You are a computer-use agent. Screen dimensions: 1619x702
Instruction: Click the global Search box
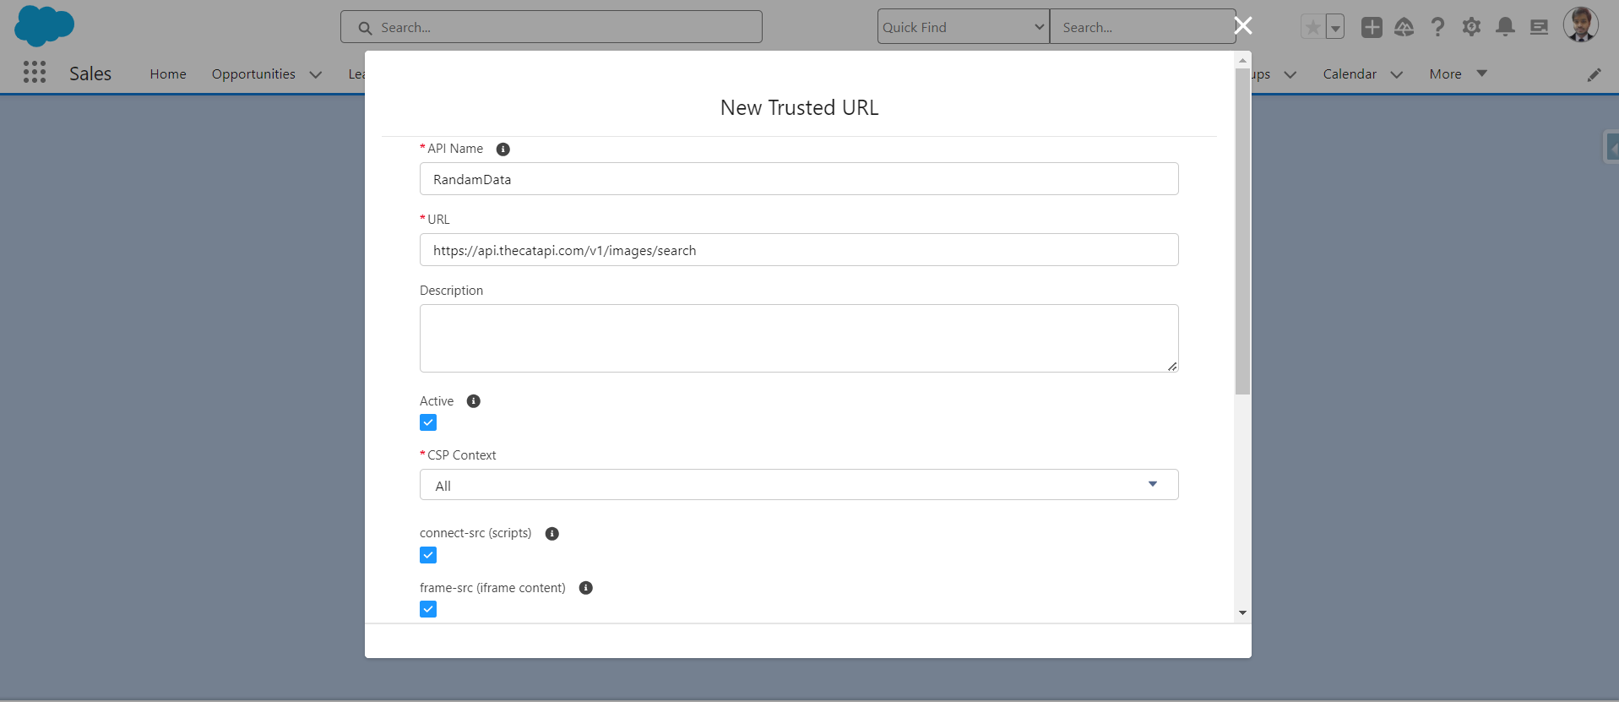point(551,27)
